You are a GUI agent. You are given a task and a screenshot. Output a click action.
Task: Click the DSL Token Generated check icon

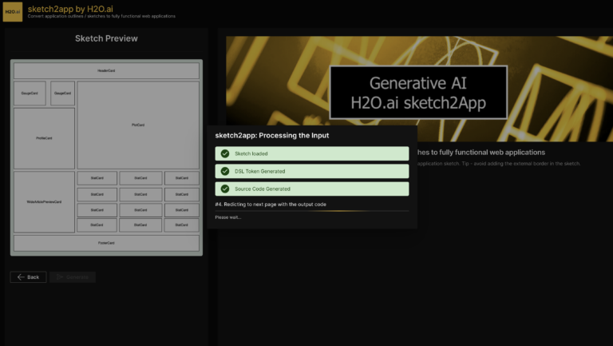pos(225,171)
